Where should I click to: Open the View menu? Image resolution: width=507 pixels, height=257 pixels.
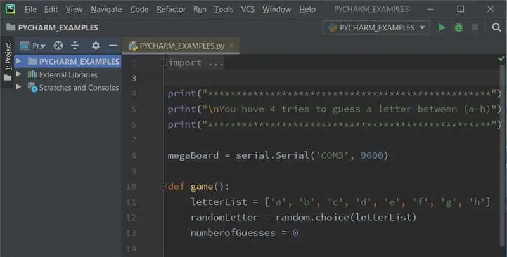[74, 10]
